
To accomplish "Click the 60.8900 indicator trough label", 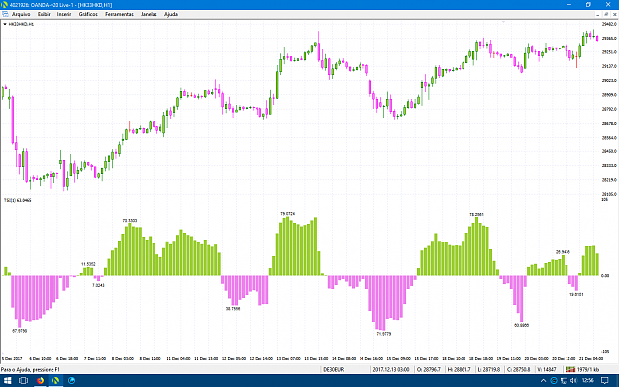I will pos(522,326).
